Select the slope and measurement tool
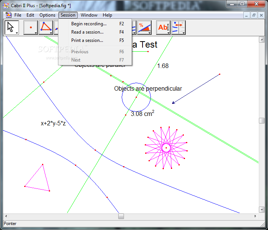Image resolution: width=268 pixels, height=230 pixels. 144,28
